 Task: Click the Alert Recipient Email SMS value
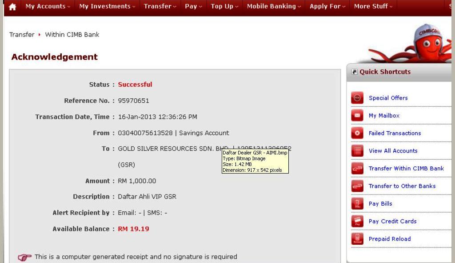pos(142,213)
